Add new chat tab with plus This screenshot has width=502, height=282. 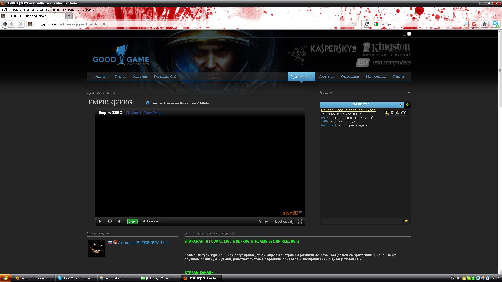[408, 105]
